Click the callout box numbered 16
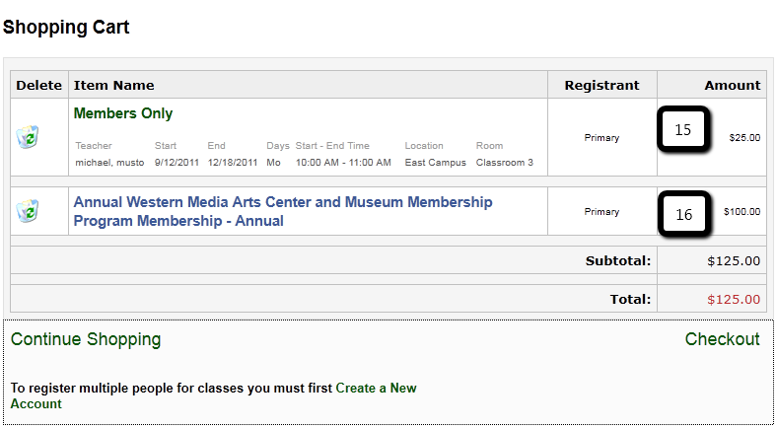 click(684, 213)
